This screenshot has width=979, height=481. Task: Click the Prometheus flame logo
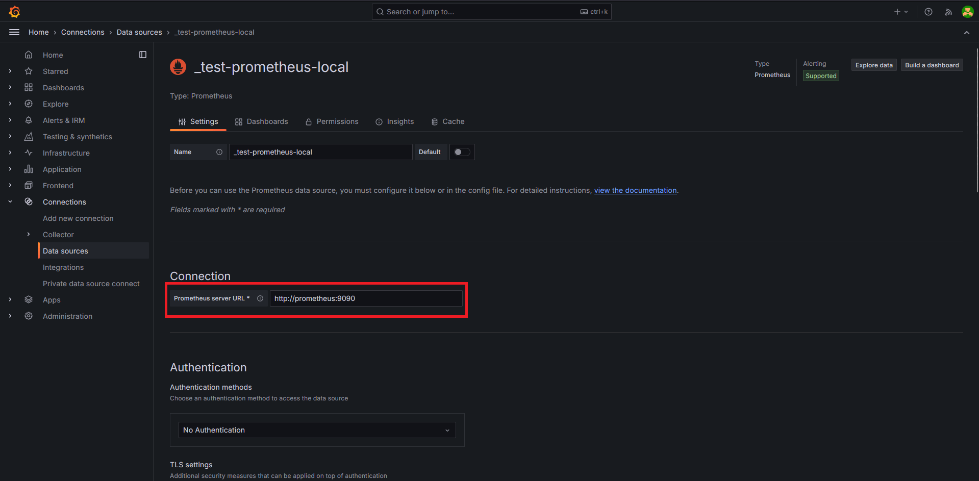pos(178,67)
